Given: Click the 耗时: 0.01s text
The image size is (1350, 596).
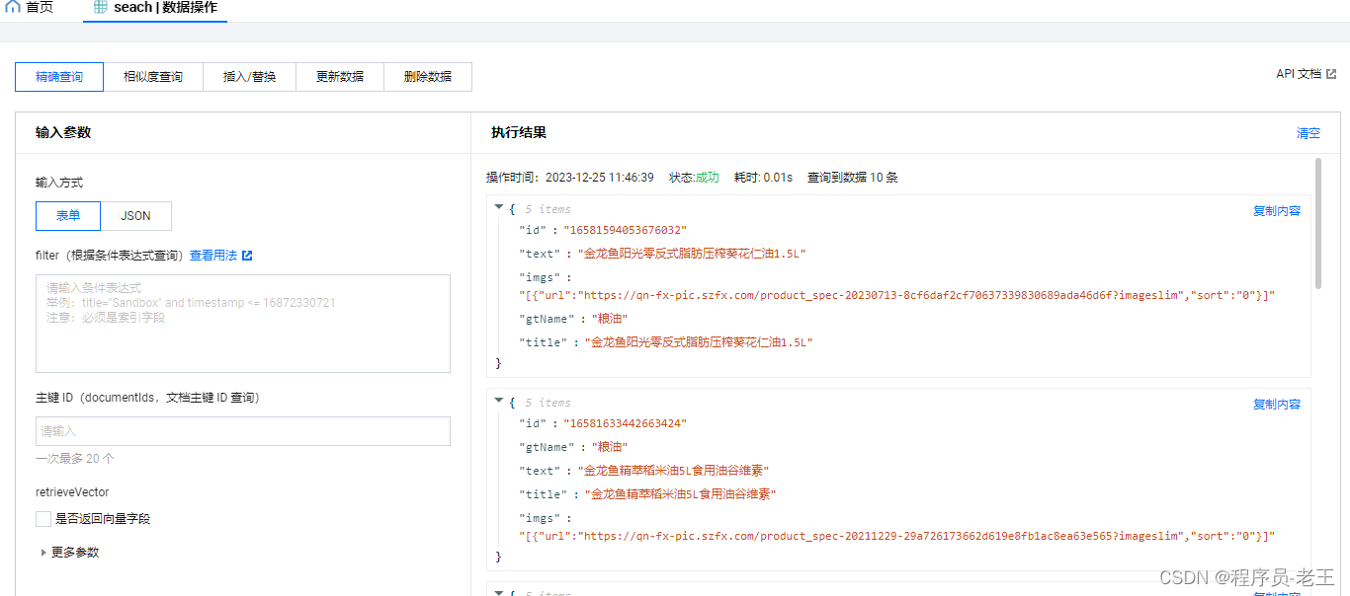Looking at the screenshot, I should pos(763,178).
